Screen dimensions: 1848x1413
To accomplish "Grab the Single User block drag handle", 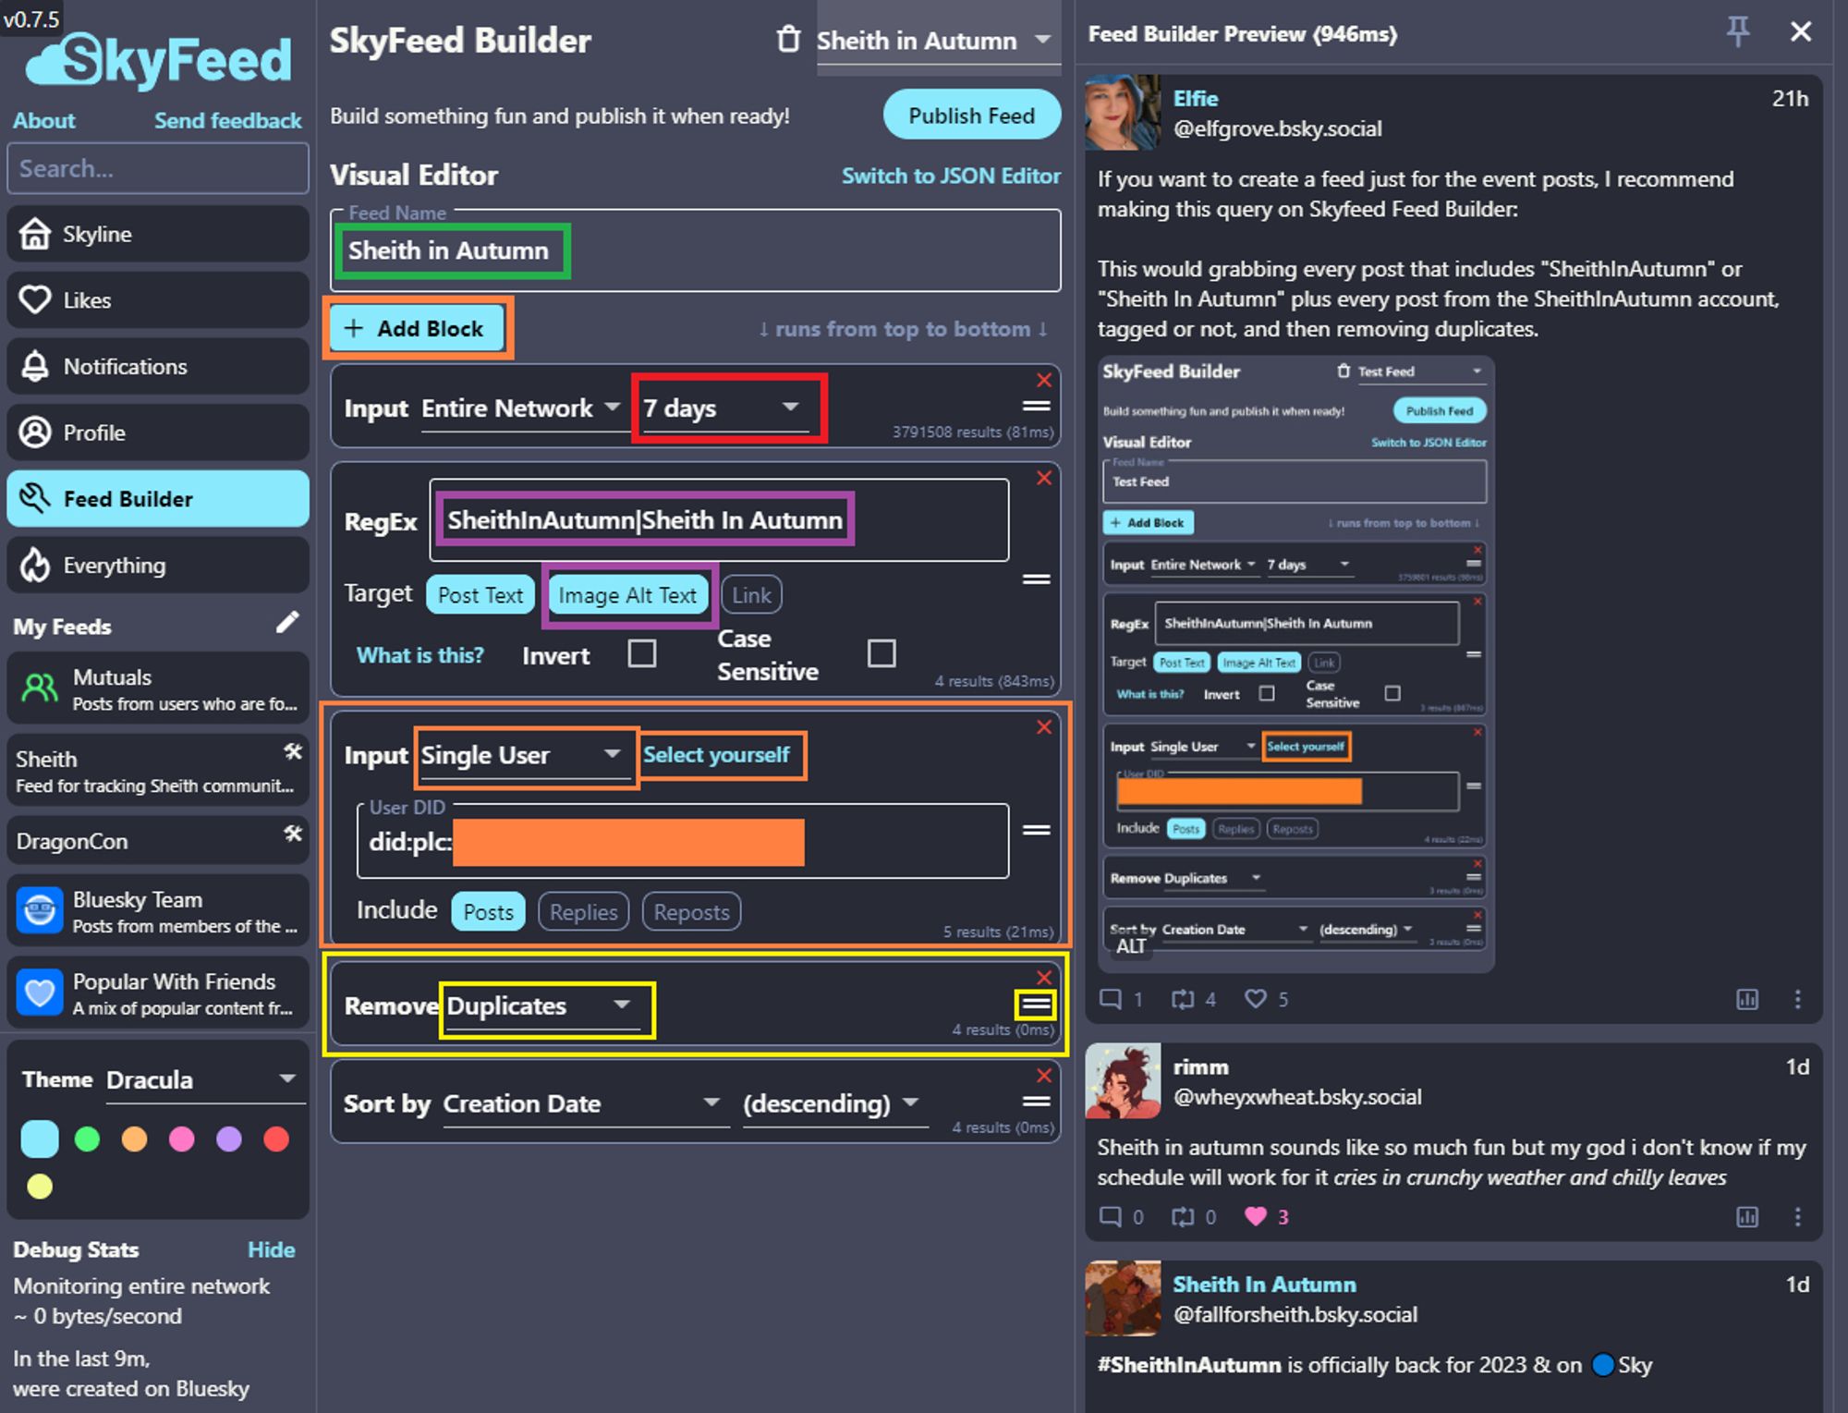I will pyautogui.click(x=1037, y=830).
